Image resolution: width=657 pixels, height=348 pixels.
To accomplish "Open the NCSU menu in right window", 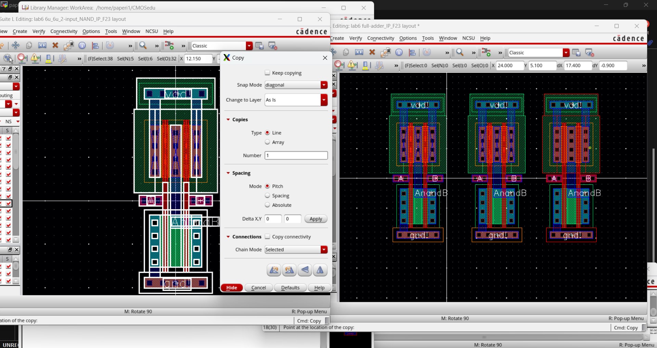I will [x=468, y=38].
